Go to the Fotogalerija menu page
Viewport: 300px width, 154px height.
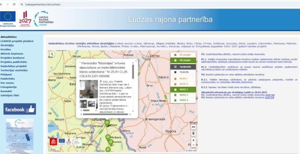9,87
